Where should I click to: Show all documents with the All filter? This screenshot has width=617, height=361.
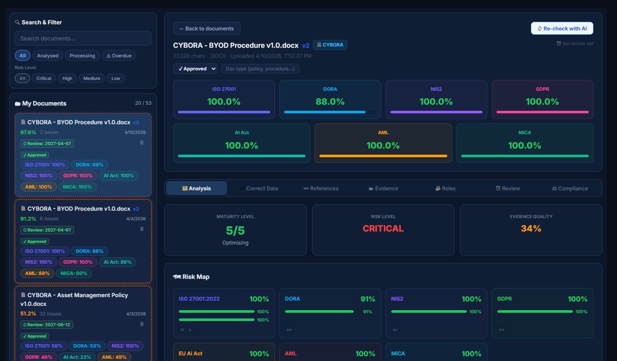pos(23,56)
